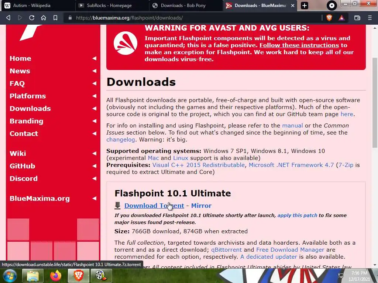Viewport: 378px width, 283px height.
Task: Click the network icon in the system tray
Action: pos(341,276)
